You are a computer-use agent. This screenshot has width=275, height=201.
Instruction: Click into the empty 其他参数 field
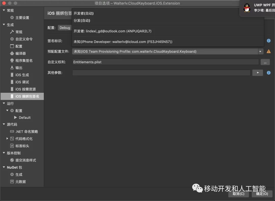[161, 73]
